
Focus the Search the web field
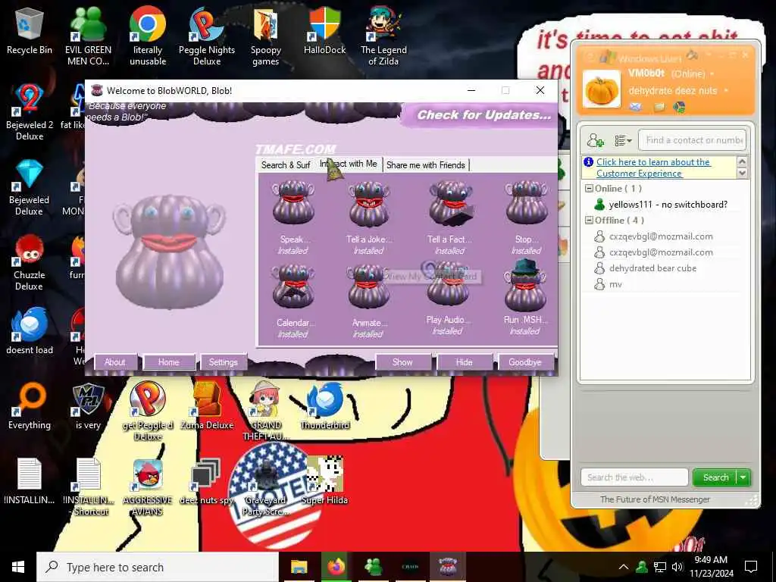(634, 477)
